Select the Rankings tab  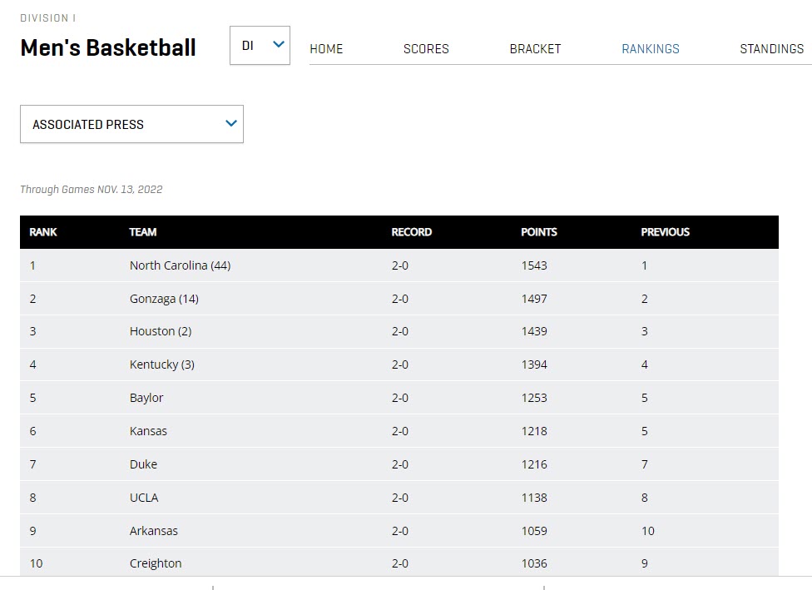coord(651,49)
